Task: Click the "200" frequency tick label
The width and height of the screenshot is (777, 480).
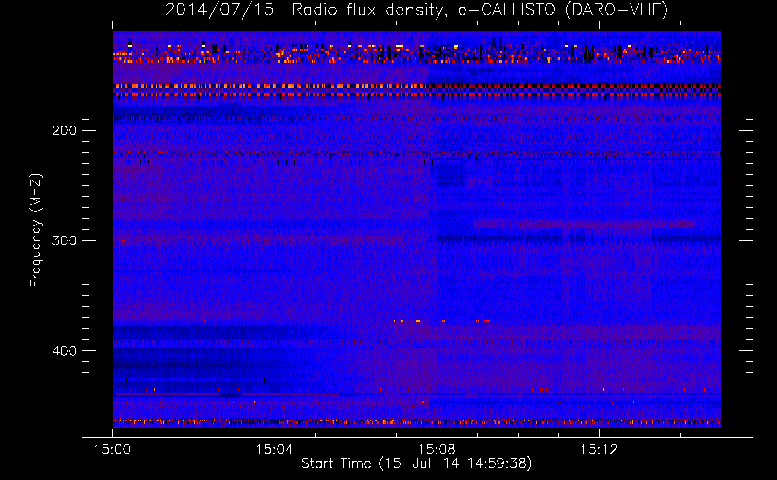Action: 64,131
